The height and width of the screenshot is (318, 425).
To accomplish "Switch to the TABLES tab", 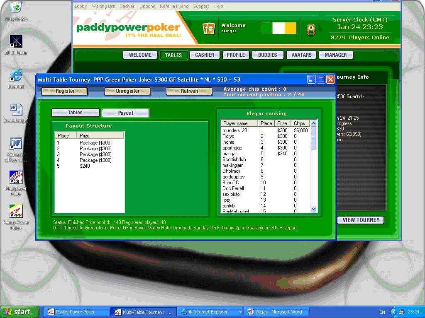I will tap(173, 55).
